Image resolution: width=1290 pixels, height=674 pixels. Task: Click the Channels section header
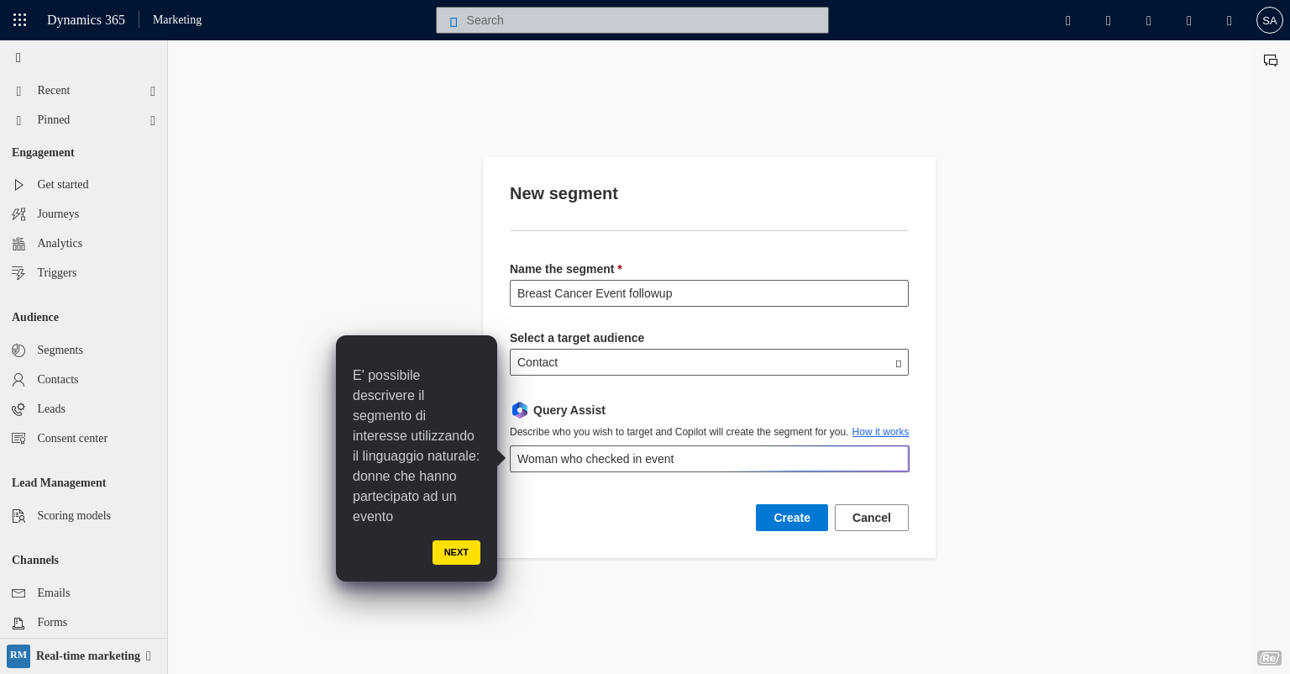[35, 561]
